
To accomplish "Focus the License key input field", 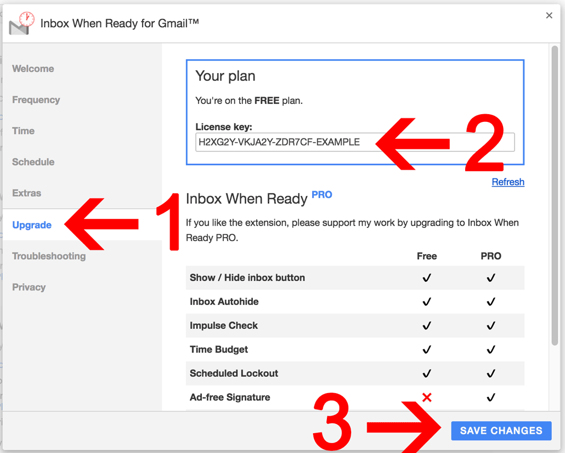I will (355, 142).
